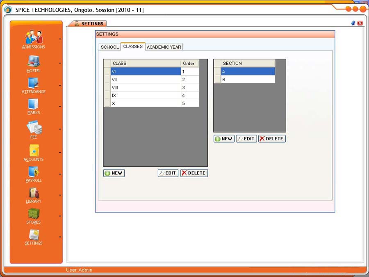This screenshot has height=277, width=369.
Task: Click the Hostel building icon
Action: (34, 61)
